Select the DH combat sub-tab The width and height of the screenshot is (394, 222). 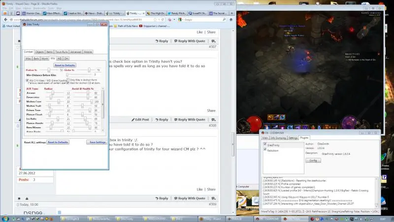click(66, 58)
